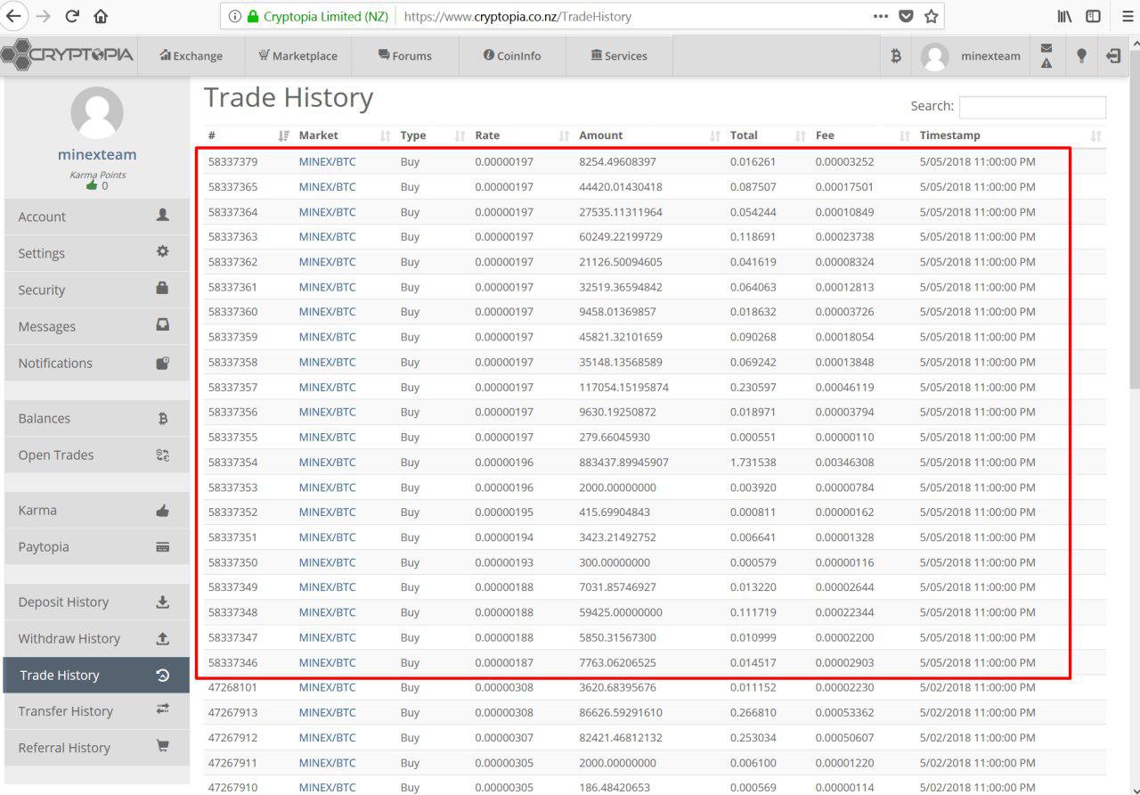Reload the page with refresh icon
This screenshot has height=795, width=1140.
tap(72, 16)
